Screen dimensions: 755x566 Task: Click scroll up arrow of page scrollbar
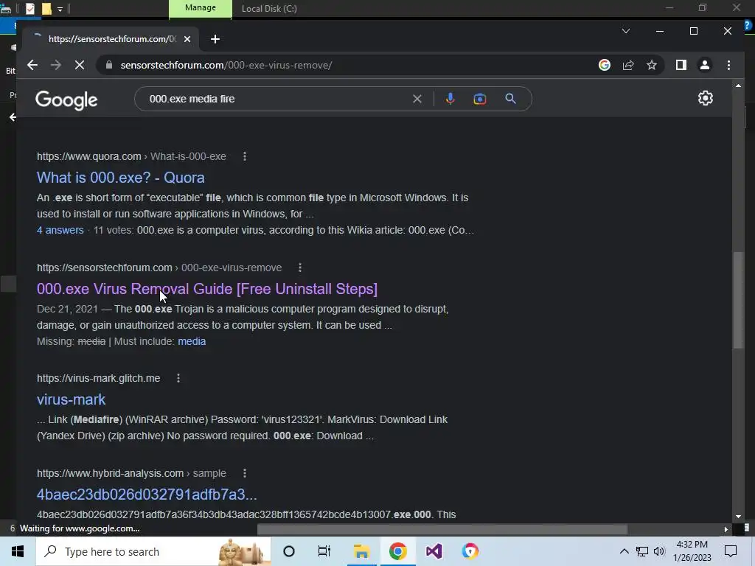coord(738,85)
